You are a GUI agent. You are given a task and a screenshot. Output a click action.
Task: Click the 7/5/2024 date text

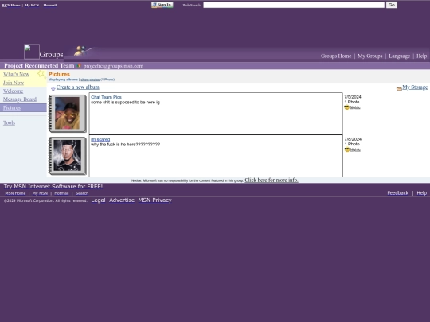click(353, 97)
